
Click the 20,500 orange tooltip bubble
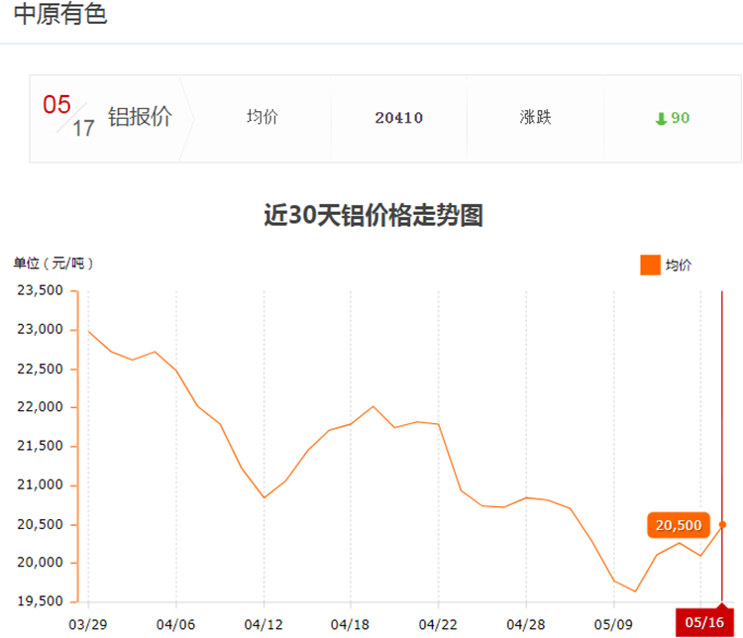(679, 525)
